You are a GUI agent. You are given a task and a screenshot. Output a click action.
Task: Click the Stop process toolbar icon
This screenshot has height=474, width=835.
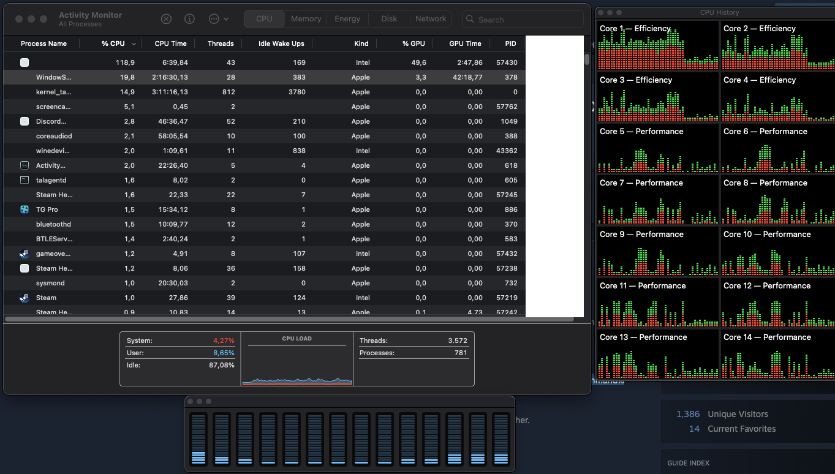(x=166, y=19)
